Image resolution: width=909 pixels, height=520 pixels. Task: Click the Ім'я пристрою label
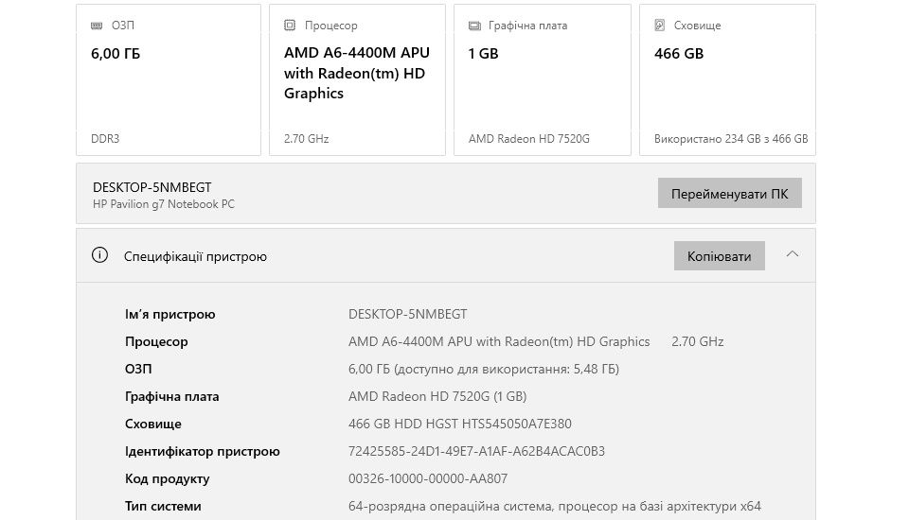click(x=169, y=314)
